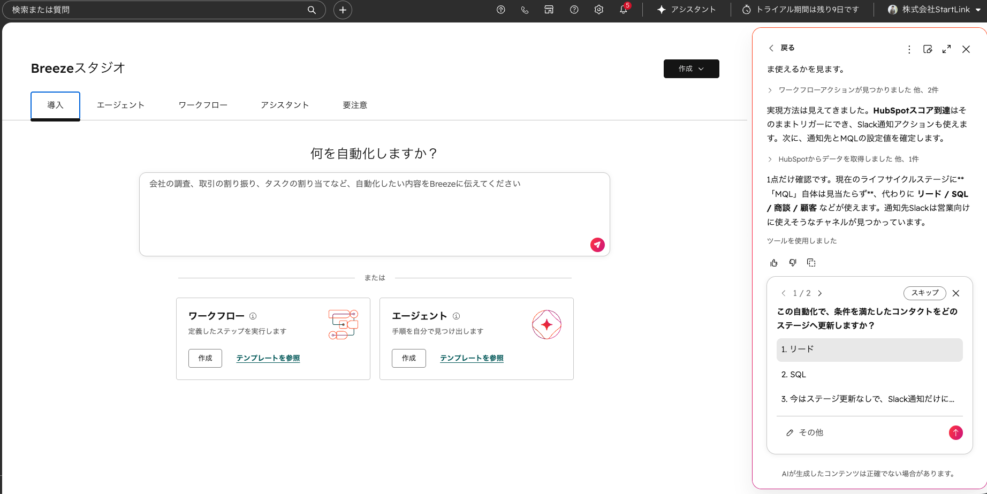The width and height of the screenshot is (987, 494).
Task: Open the help question mark icon
Action: (574, 10)
